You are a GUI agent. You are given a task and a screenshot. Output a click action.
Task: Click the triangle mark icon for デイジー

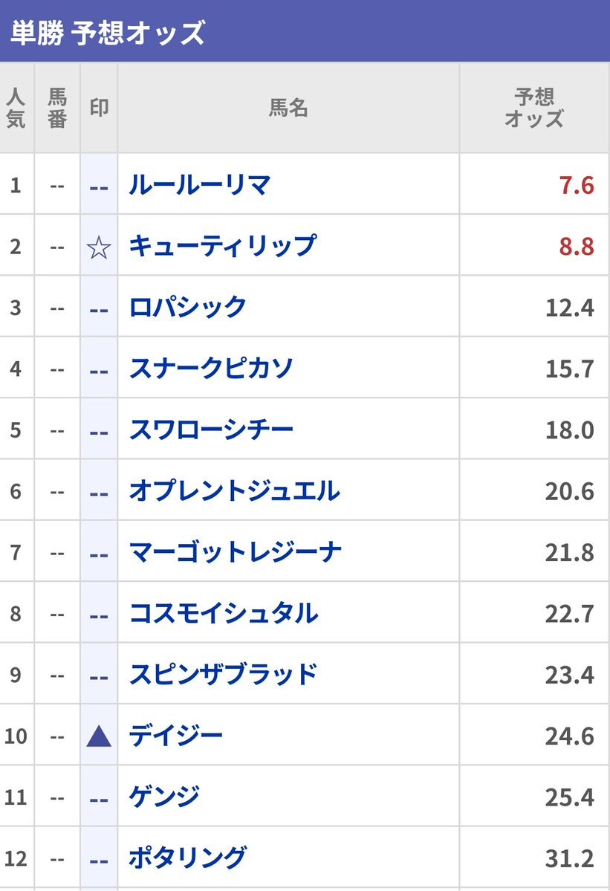(99, 736)
